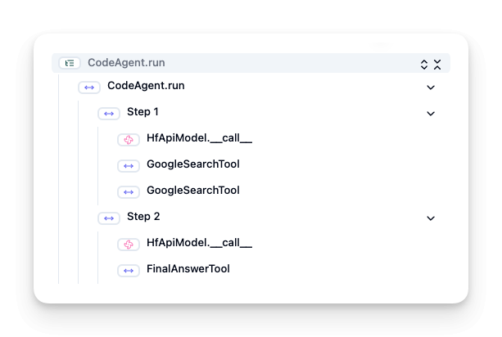Click LLM icon beside first HfApiModel.__call__
The image size is (502, 337).
(x=129, y=140)
